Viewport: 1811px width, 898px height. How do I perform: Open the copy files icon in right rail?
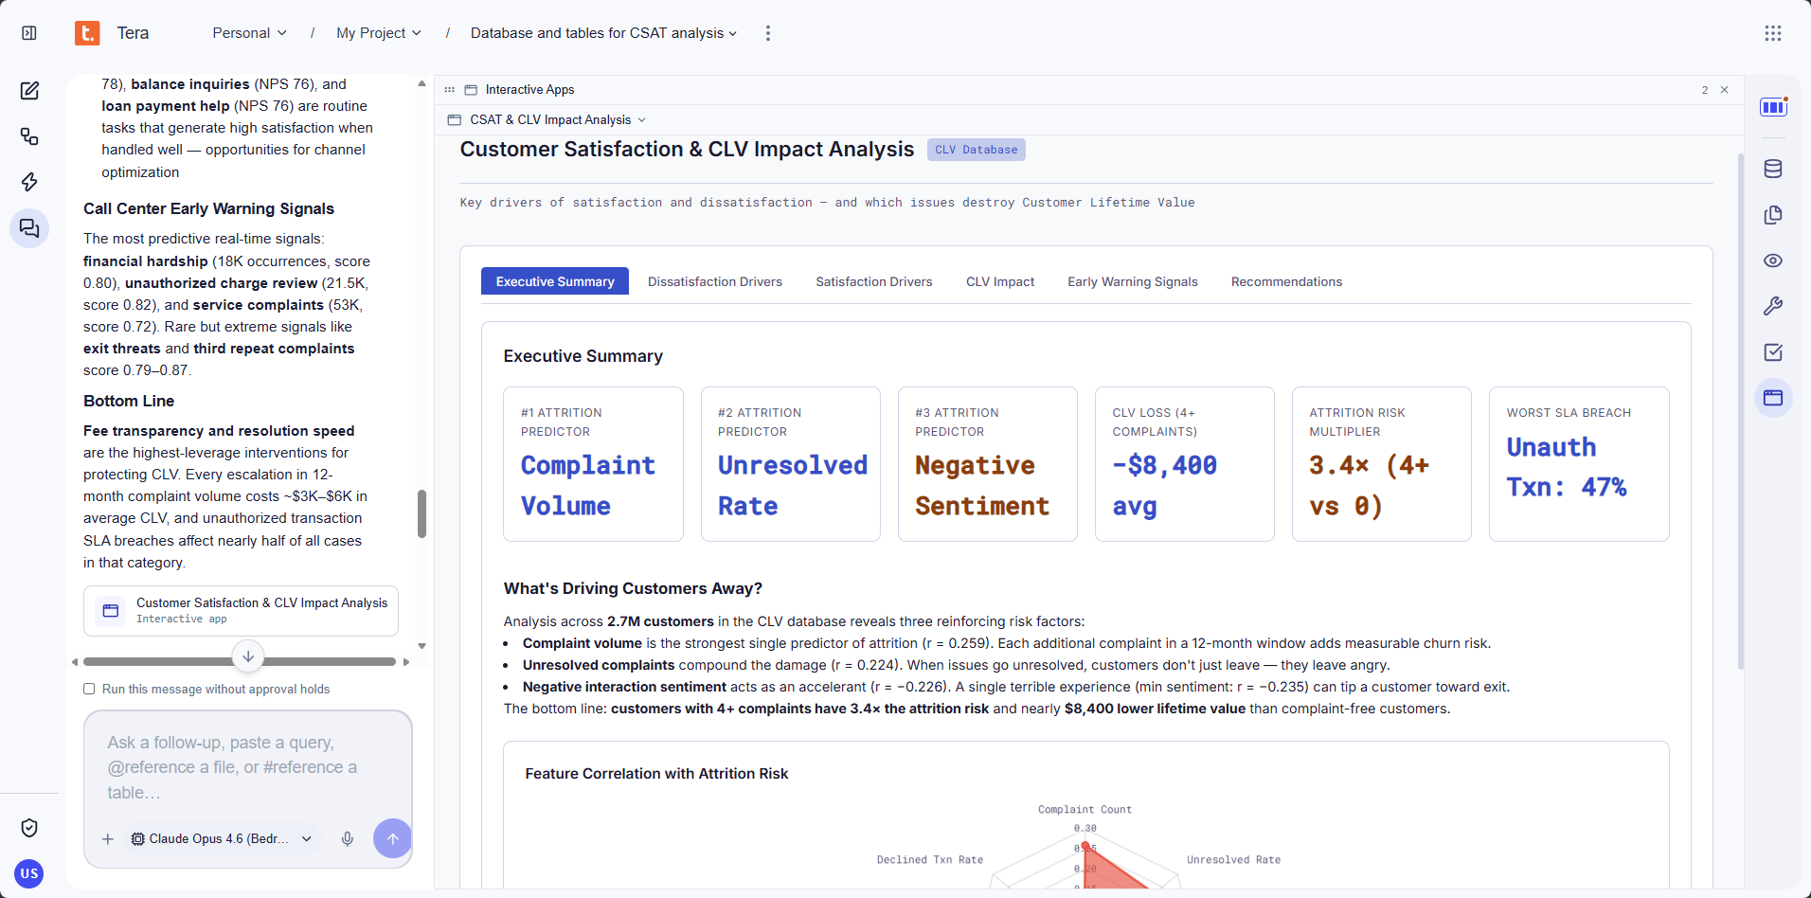point(1773,215)
